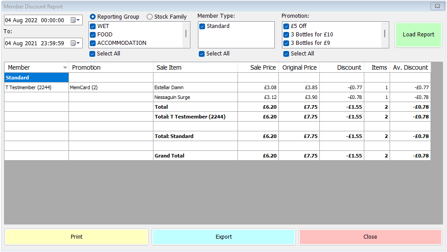Select the Reporting Group radio button
This screenshot has height=252, width=447.
[x=93, y=17]
